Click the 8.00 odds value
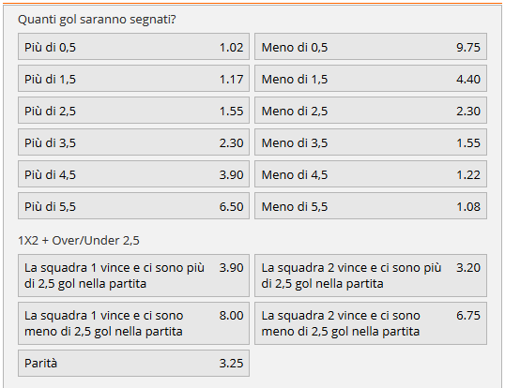The image size is (505, 388). click(231, 316)
